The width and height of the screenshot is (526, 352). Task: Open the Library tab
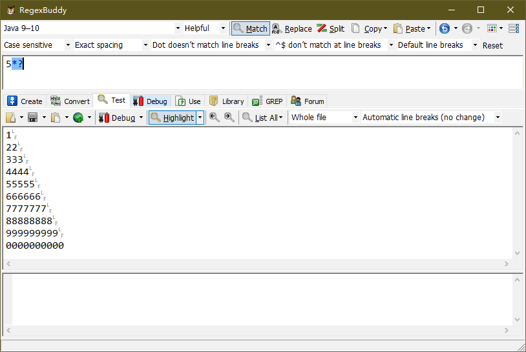(x=226, y=101)
